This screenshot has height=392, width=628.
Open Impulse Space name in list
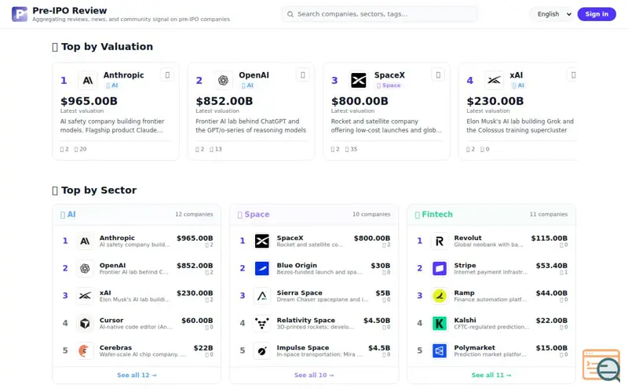pyautogui.click(x=303, y=347)
